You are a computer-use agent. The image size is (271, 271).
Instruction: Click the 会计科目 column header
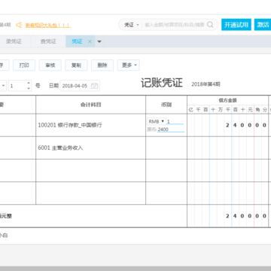point(90,105)
